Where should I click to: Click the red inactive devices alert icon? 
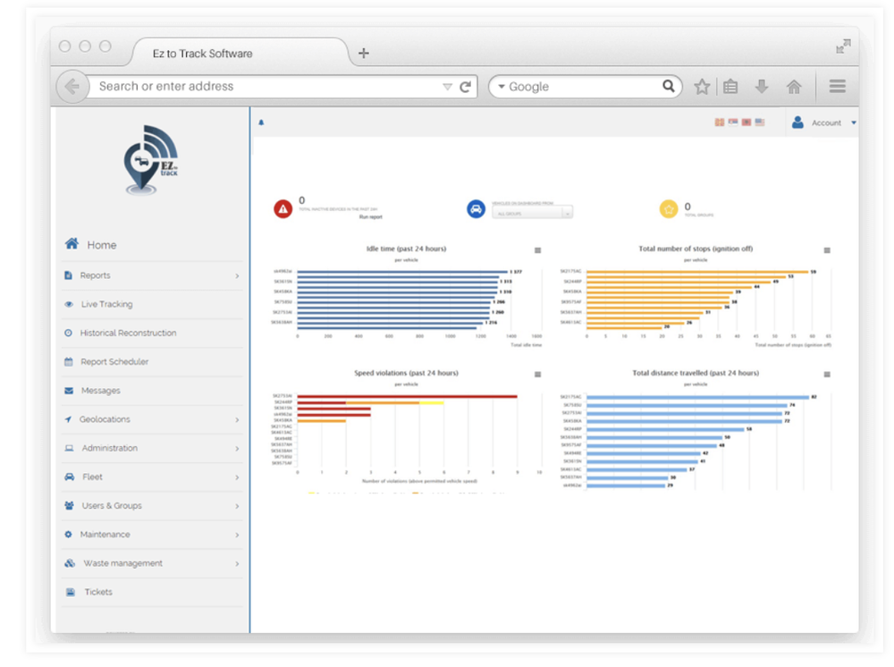(x=283, y=209)
